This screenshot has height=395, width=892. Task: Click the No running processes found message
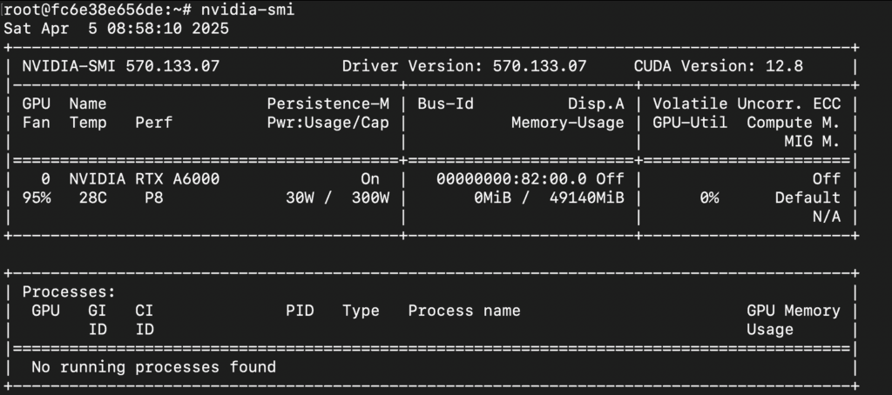(153, 367)
